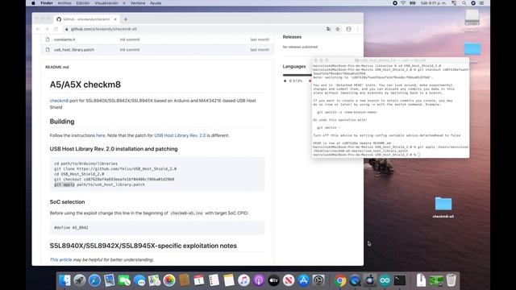This screenshot has width=516, height=290.
Task: Open QuickTime Player in dock
Action: 355,280
